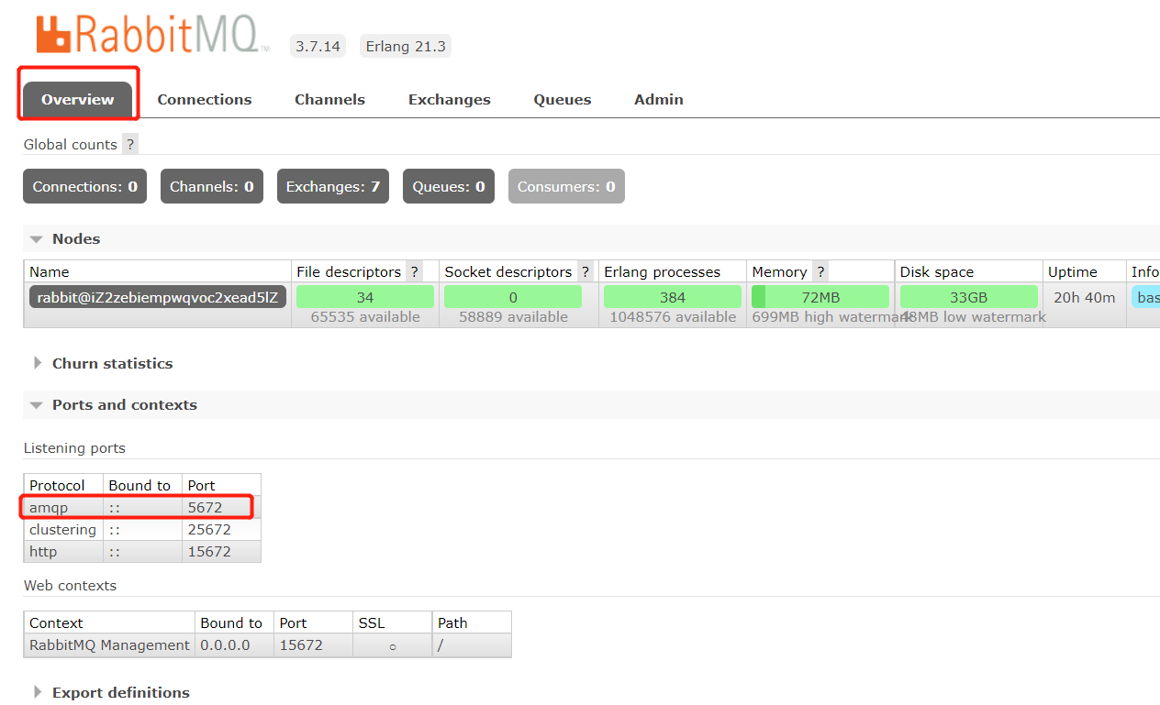Viewport: 1160px width, 705px height.
Task: Open Memory column help question mark
Action: click(820, 272)
